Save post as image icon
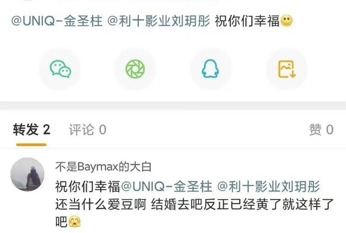346x233 pixels. [286, 69]
